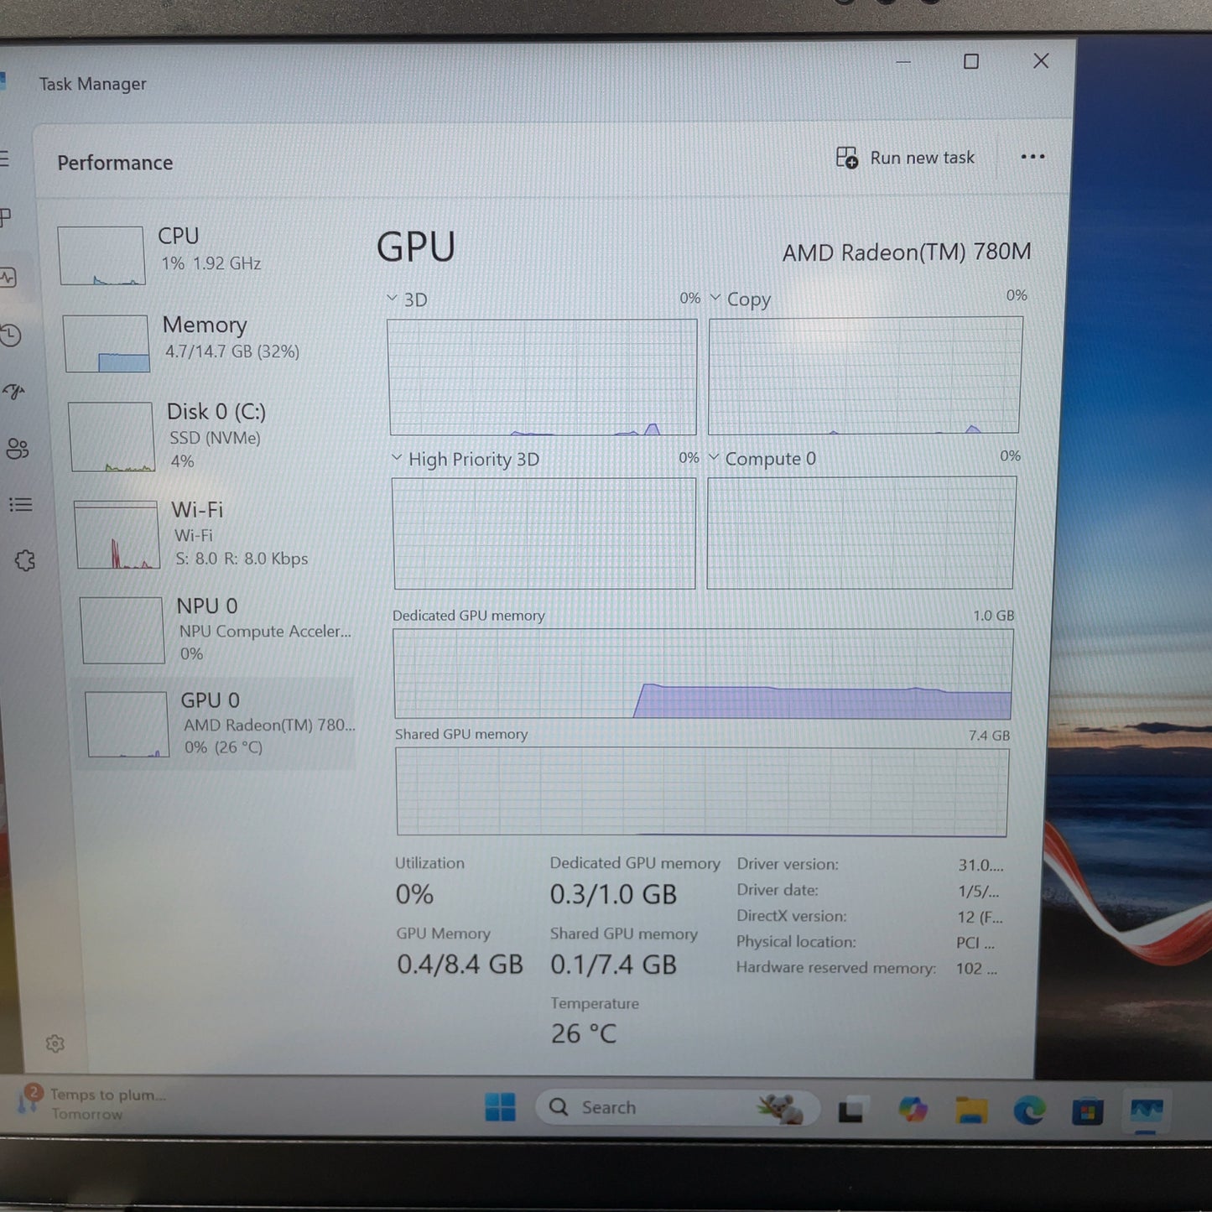1212x1212 pixels.
Task: Click the Hardware reserved memory label
Action: [836, 967]
